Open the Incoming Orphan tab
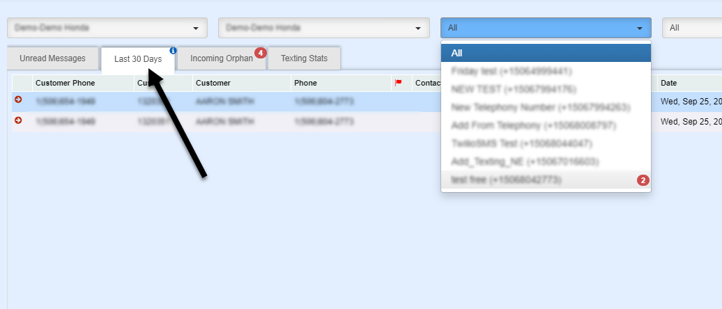The image size is (722, 309). coord(221,58)
